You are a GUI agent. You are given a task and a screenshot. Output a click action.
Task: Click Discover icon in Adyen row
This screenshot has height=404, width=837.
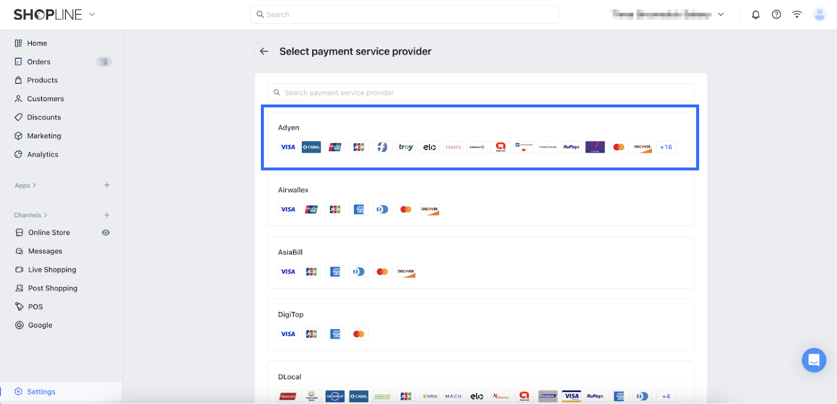tap(642, 147)
